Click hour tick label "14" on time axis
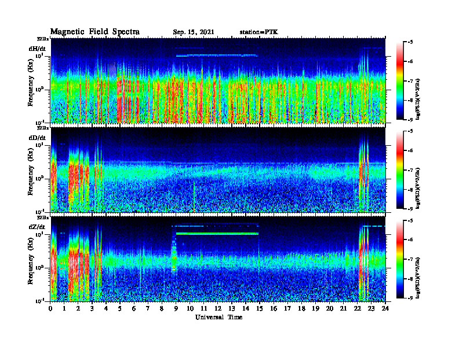Image resolution: width=459 pixels, height=354 pixels. [x=246, y=309]
